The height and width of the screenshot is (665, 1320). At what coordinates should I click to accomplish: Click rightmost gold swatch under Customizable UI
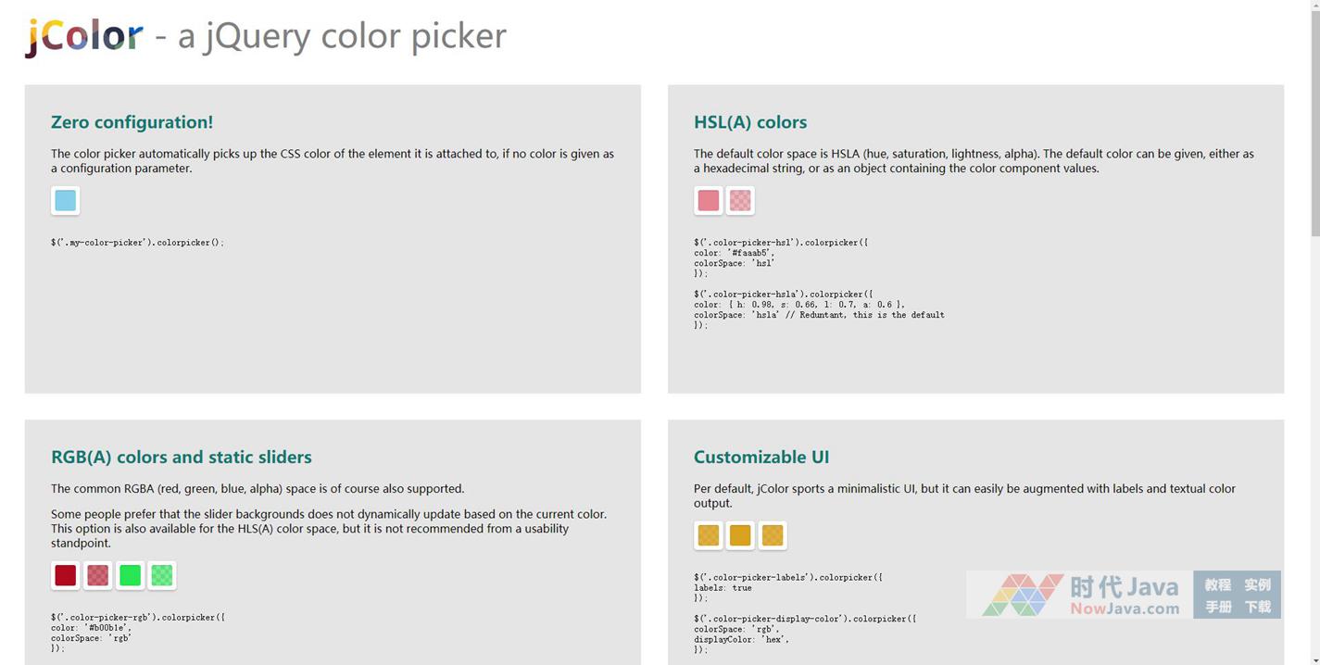[773, 535]
